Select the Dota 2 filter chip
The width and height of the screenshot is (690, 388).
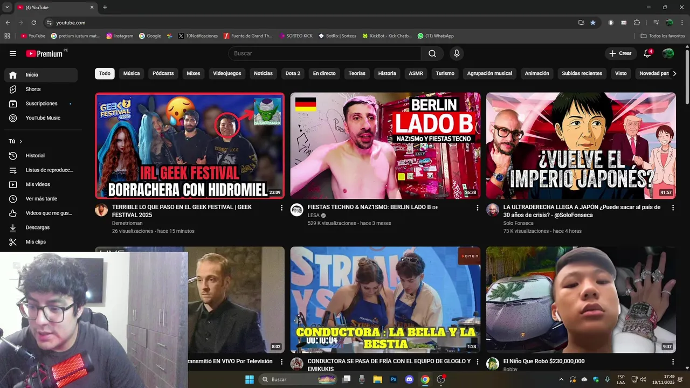[293, 74]
